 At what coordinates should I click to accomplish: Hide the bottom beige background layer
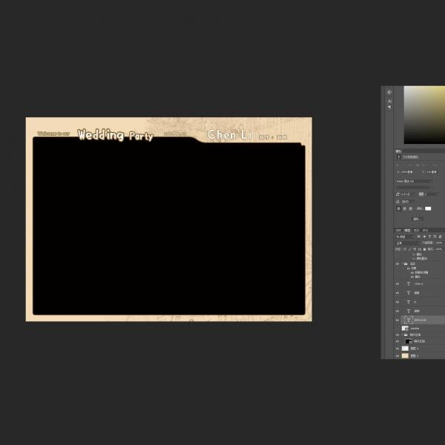[398, 355]
